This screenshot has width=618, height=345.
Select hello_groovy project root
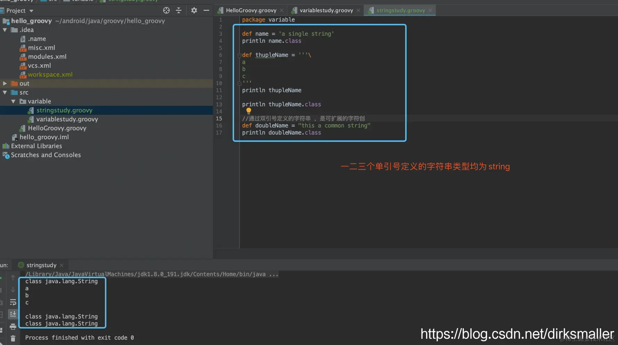click(x=31, y=21)
